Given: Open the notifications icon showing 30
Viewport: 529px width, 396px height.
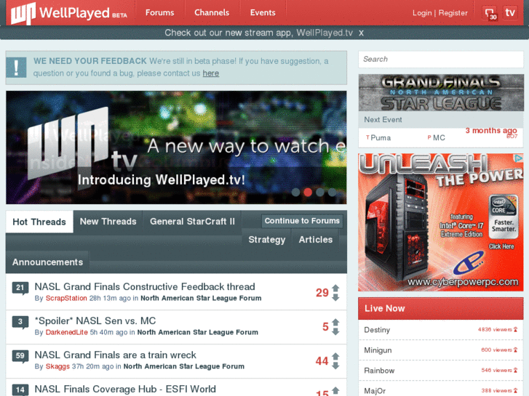Looking at the screenshot, I should pos(490,13).
